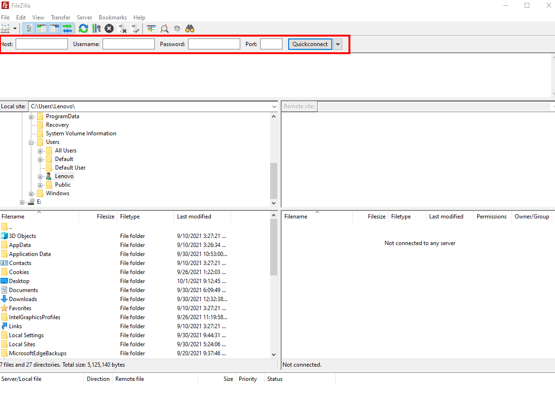Select the Default User folder

point(70,168)
